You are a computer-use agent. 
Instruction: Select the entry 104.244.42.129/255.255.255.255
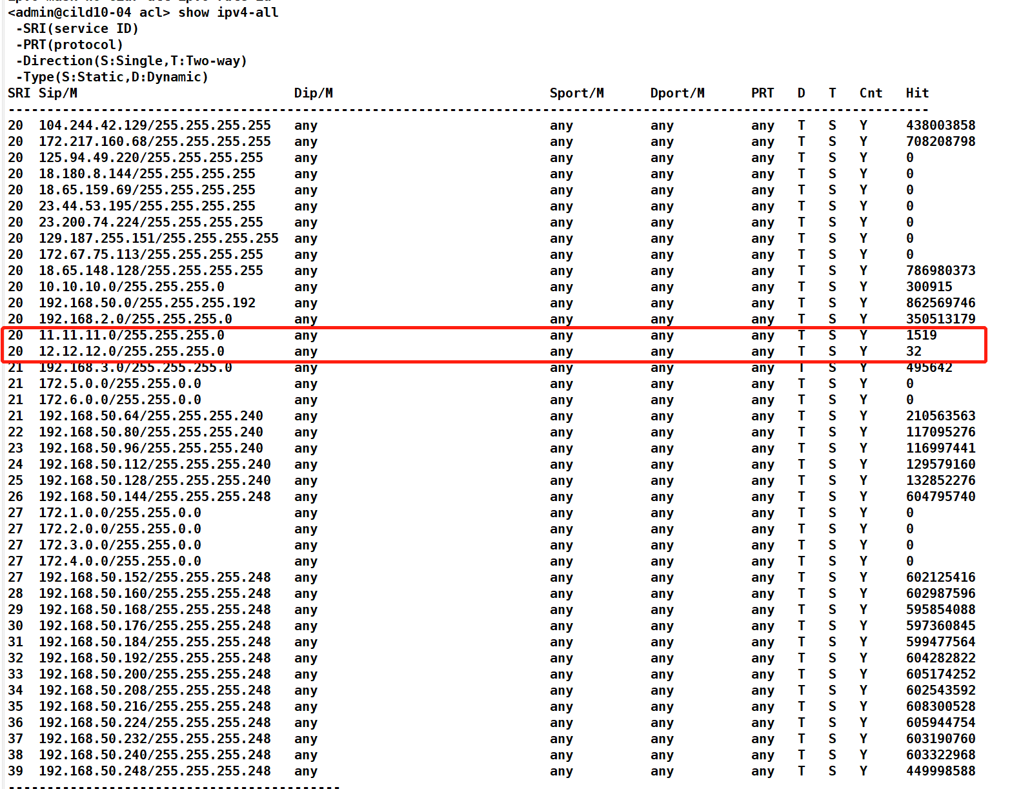pos(155,125)
